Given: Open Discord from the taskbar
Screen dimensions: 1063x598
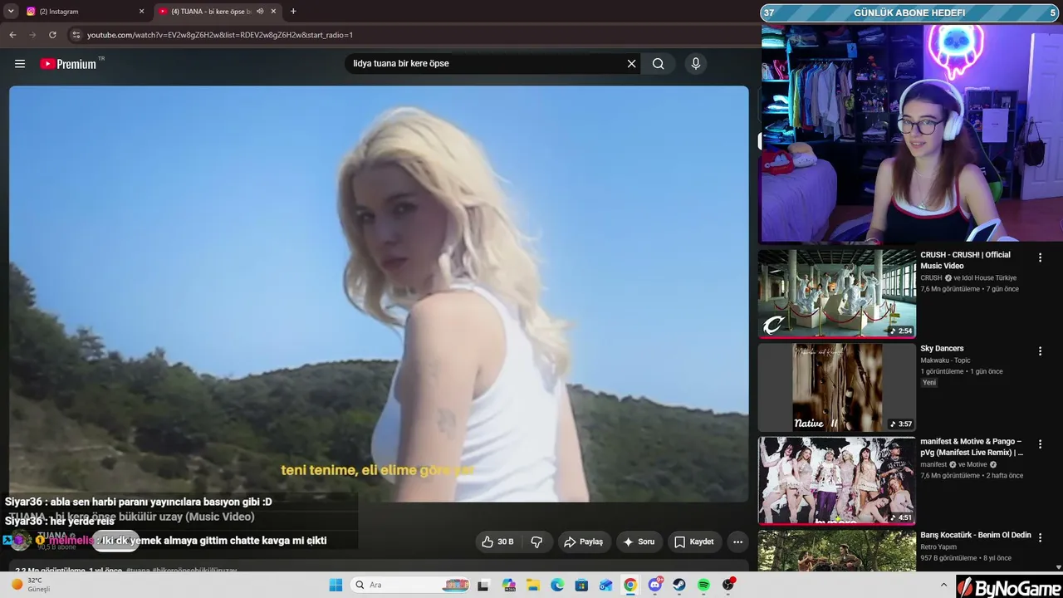Looking at the screenshot, I should click(655, 585).
